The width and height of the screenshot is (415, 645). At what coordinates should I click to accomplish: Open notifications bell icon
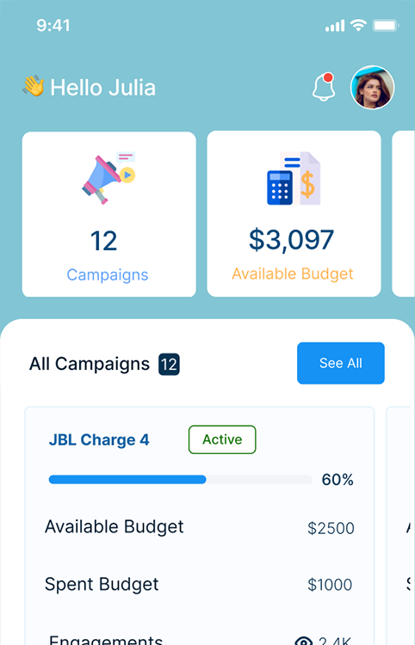tap(324, 87)
